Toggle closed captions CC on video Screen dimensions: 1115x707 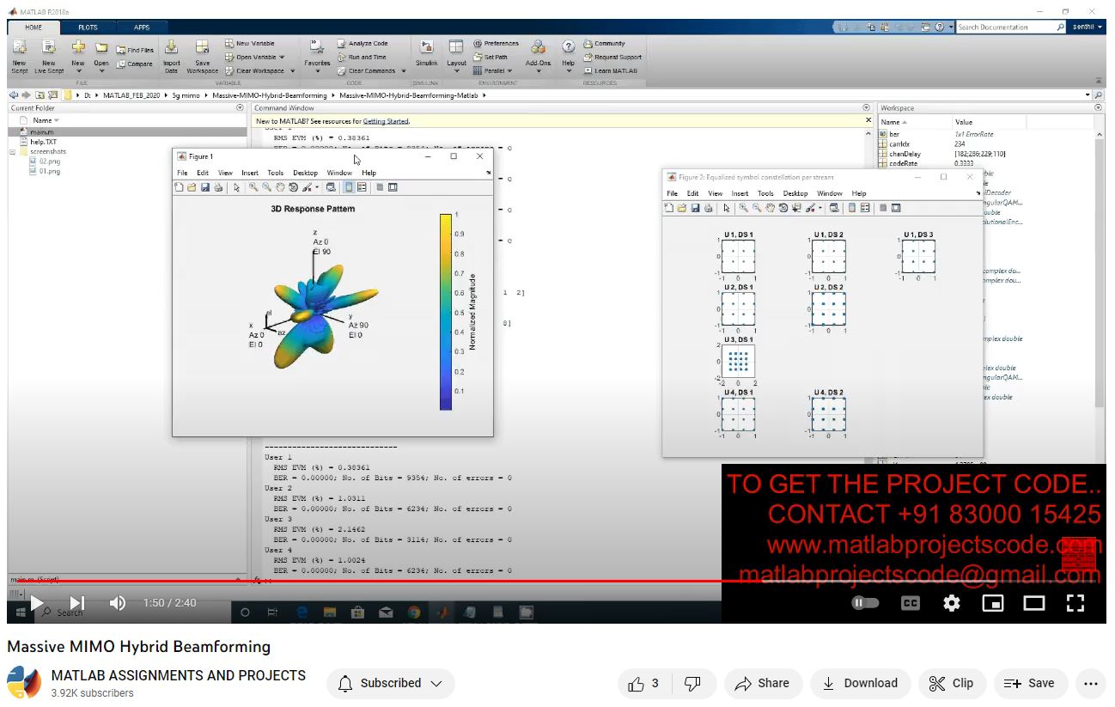click(910, 603)
